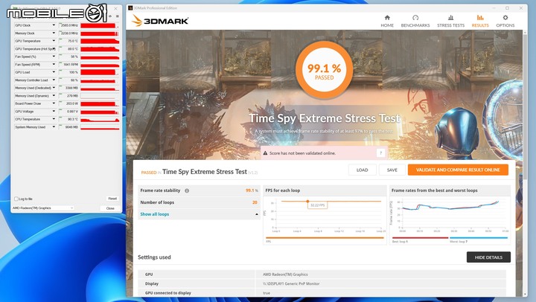Image resolution: width=536 pixels, height=302 pixels.
Task: Click the 99.1 % passed score circle
Action: click(x=324, y=70)
